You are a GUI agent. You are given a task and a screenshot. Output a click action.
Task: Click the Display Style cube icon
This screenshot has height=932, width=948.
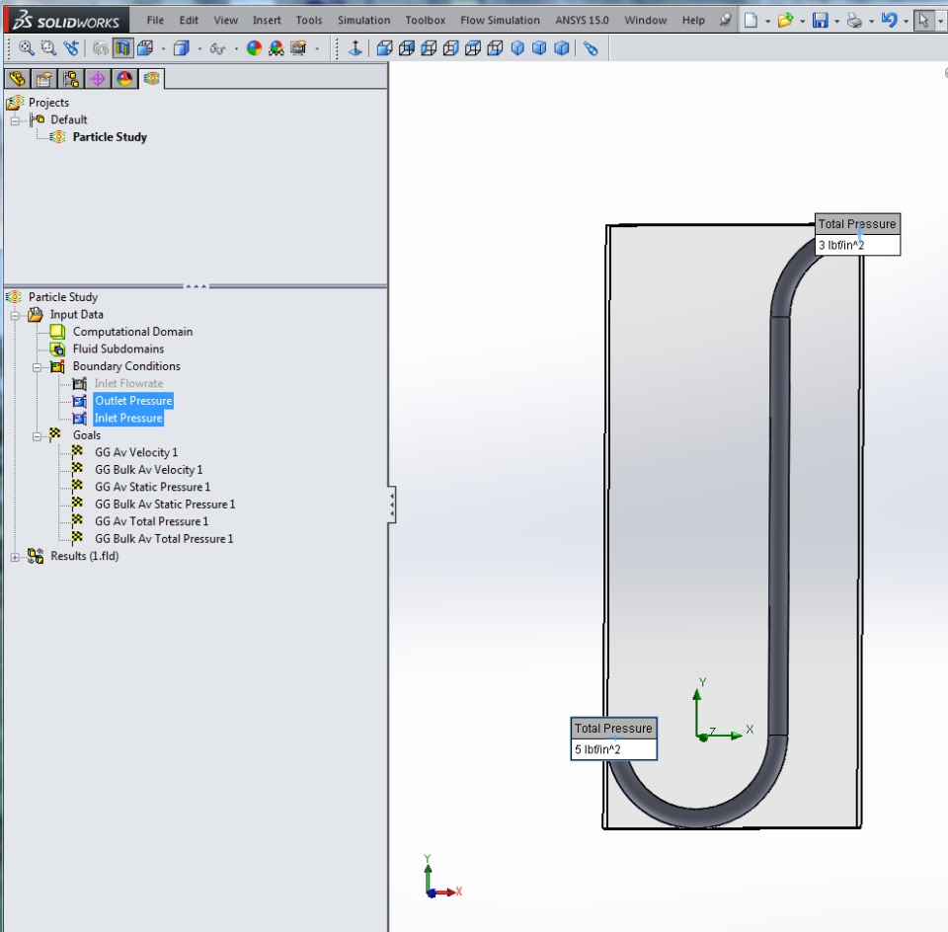182,47
